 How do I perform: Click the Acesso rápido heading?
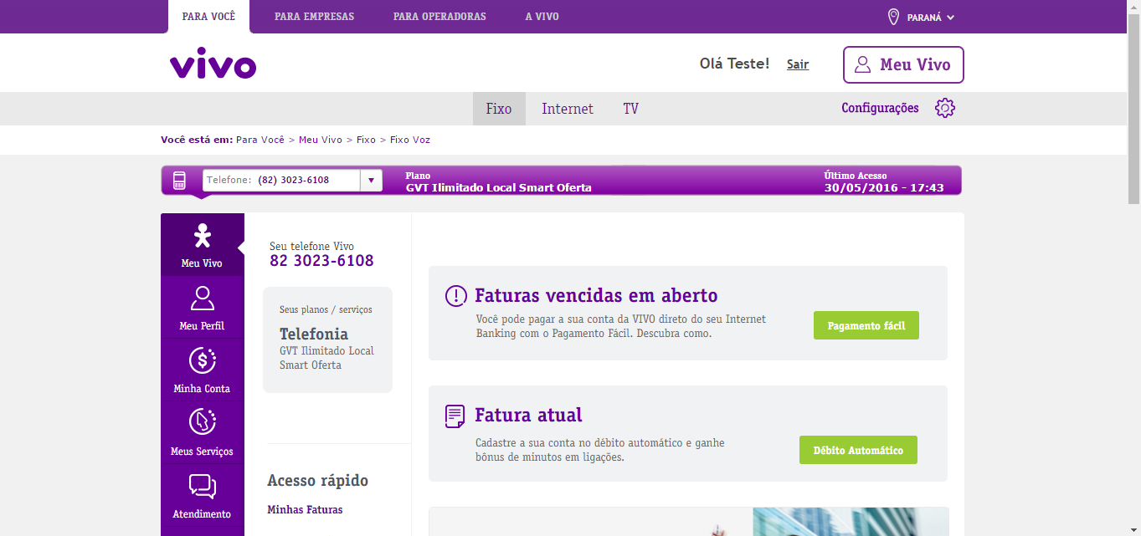(x=318, y=481)
